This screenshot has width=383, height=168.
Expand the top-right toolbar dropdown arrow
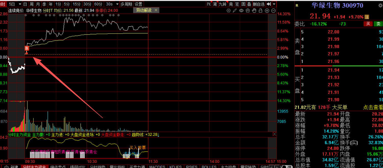(274, 4)
